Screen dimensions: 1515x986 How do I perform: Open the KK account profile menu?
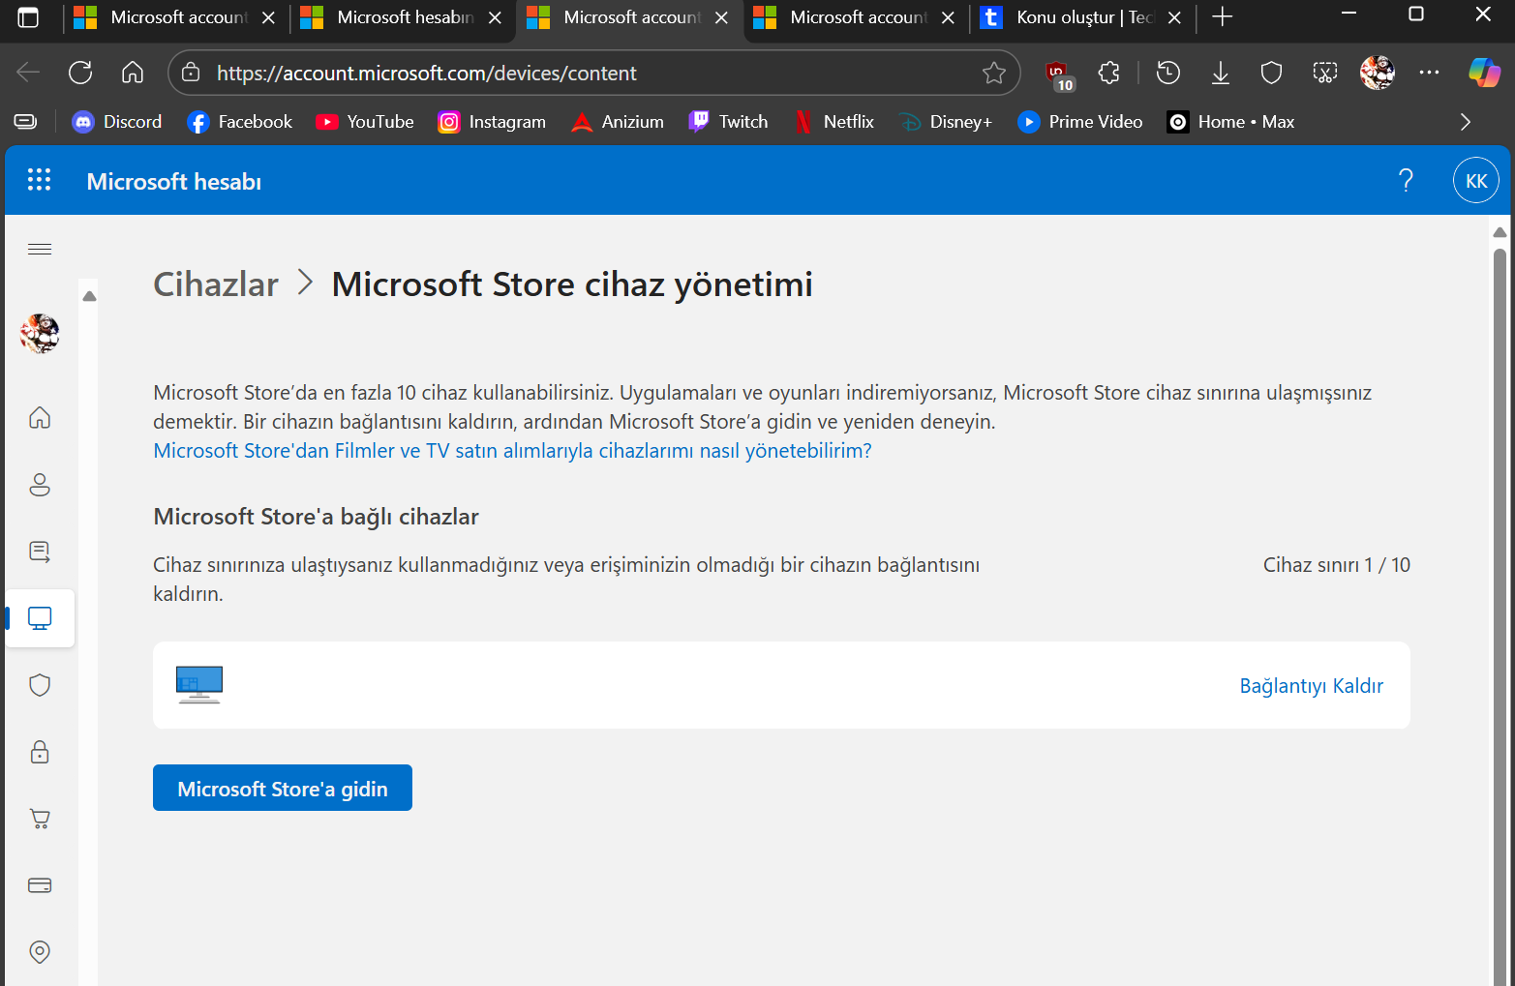pos(1475,181)
